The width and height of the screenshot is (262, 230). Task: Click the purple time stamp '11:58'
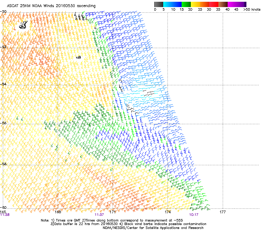tap(5, 215)
